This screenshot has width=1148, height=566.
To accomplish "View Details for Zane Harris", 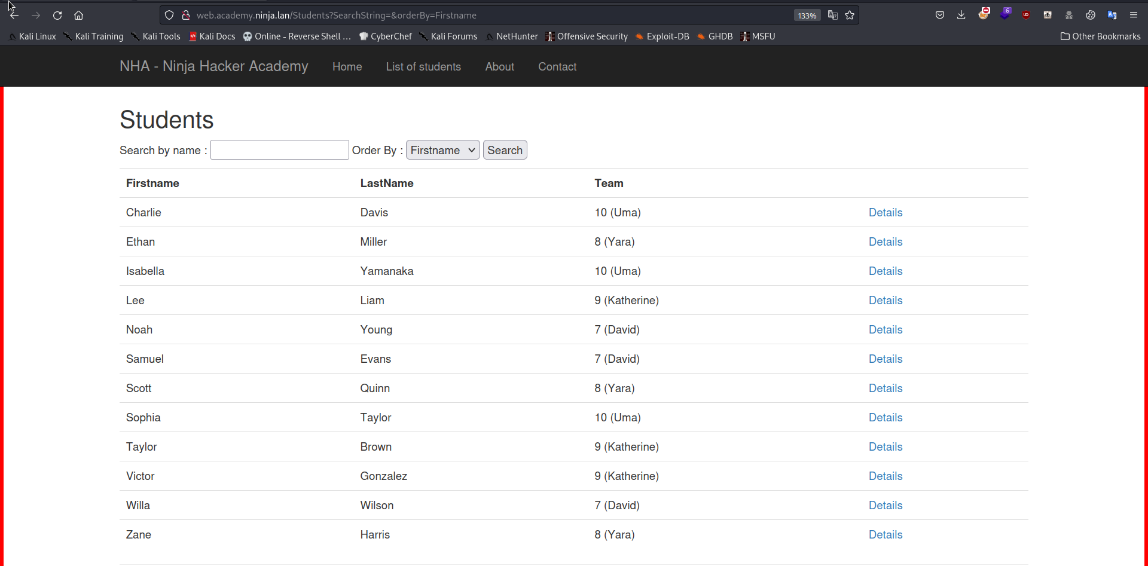I will (886, 534).
